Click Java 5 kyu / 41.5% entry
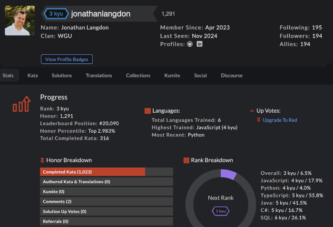This screenshot has width=333, height=227. 284,203
